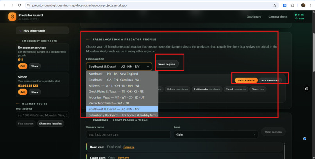Viewport: 315px width, 159px height.
Task: Go back using browser back arrow
Action: pyautogui.click(x=5, y=5)
